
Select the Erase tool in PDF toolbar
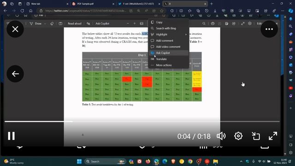(x=52, y=24)
